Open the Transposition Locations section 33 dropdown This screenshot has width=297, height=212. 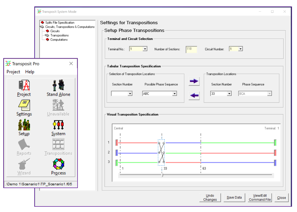tap(229, 94)
